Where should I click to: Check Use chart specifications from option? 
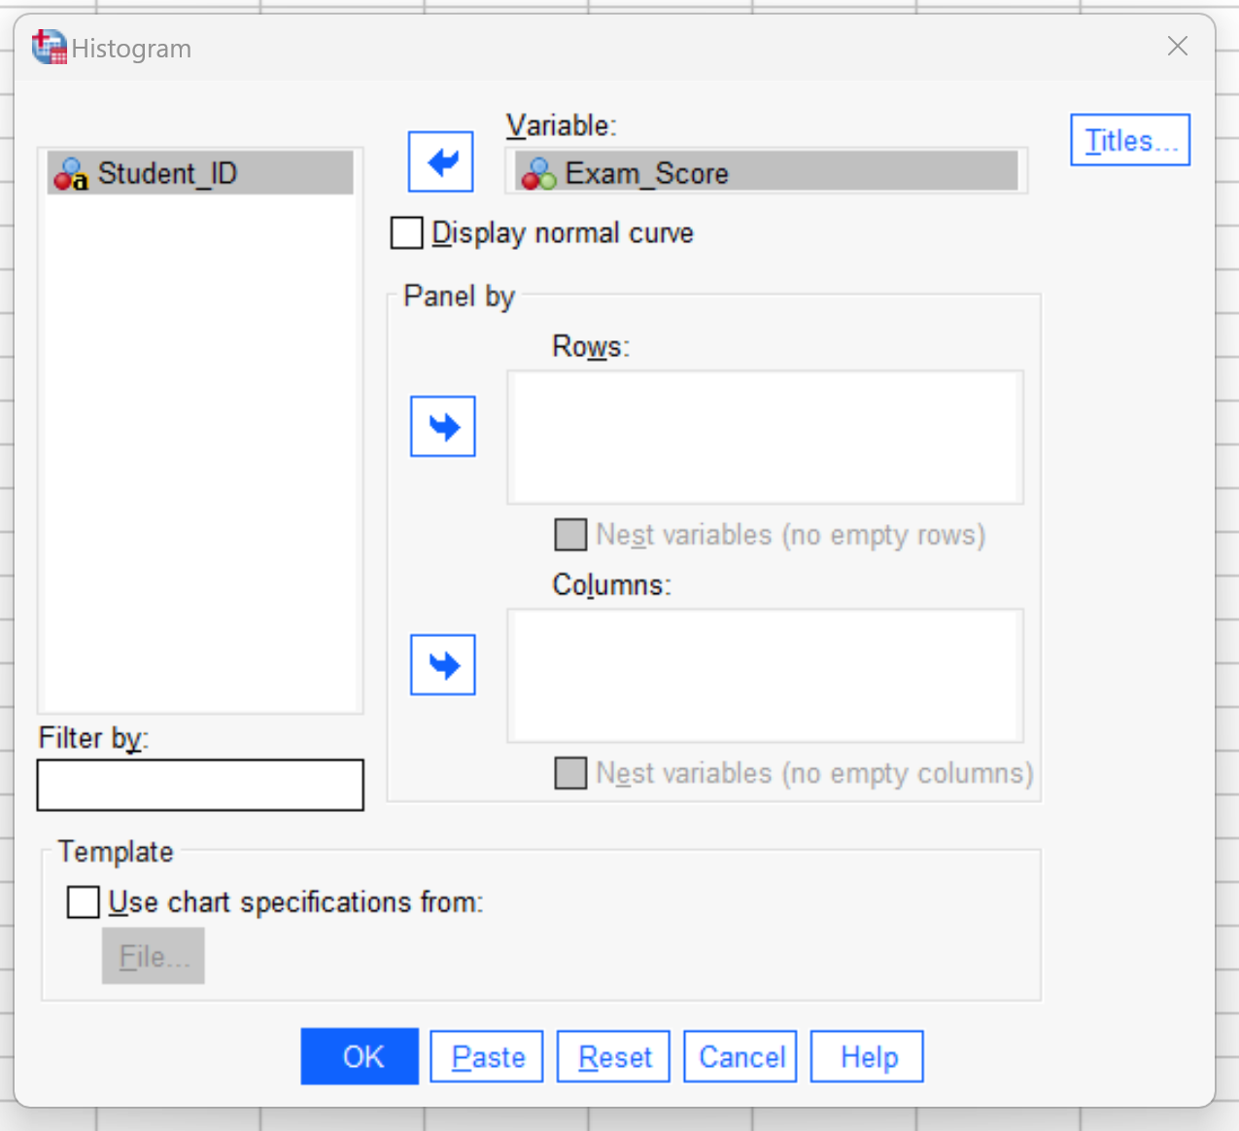pyautogui.click(x=84, y=901)
